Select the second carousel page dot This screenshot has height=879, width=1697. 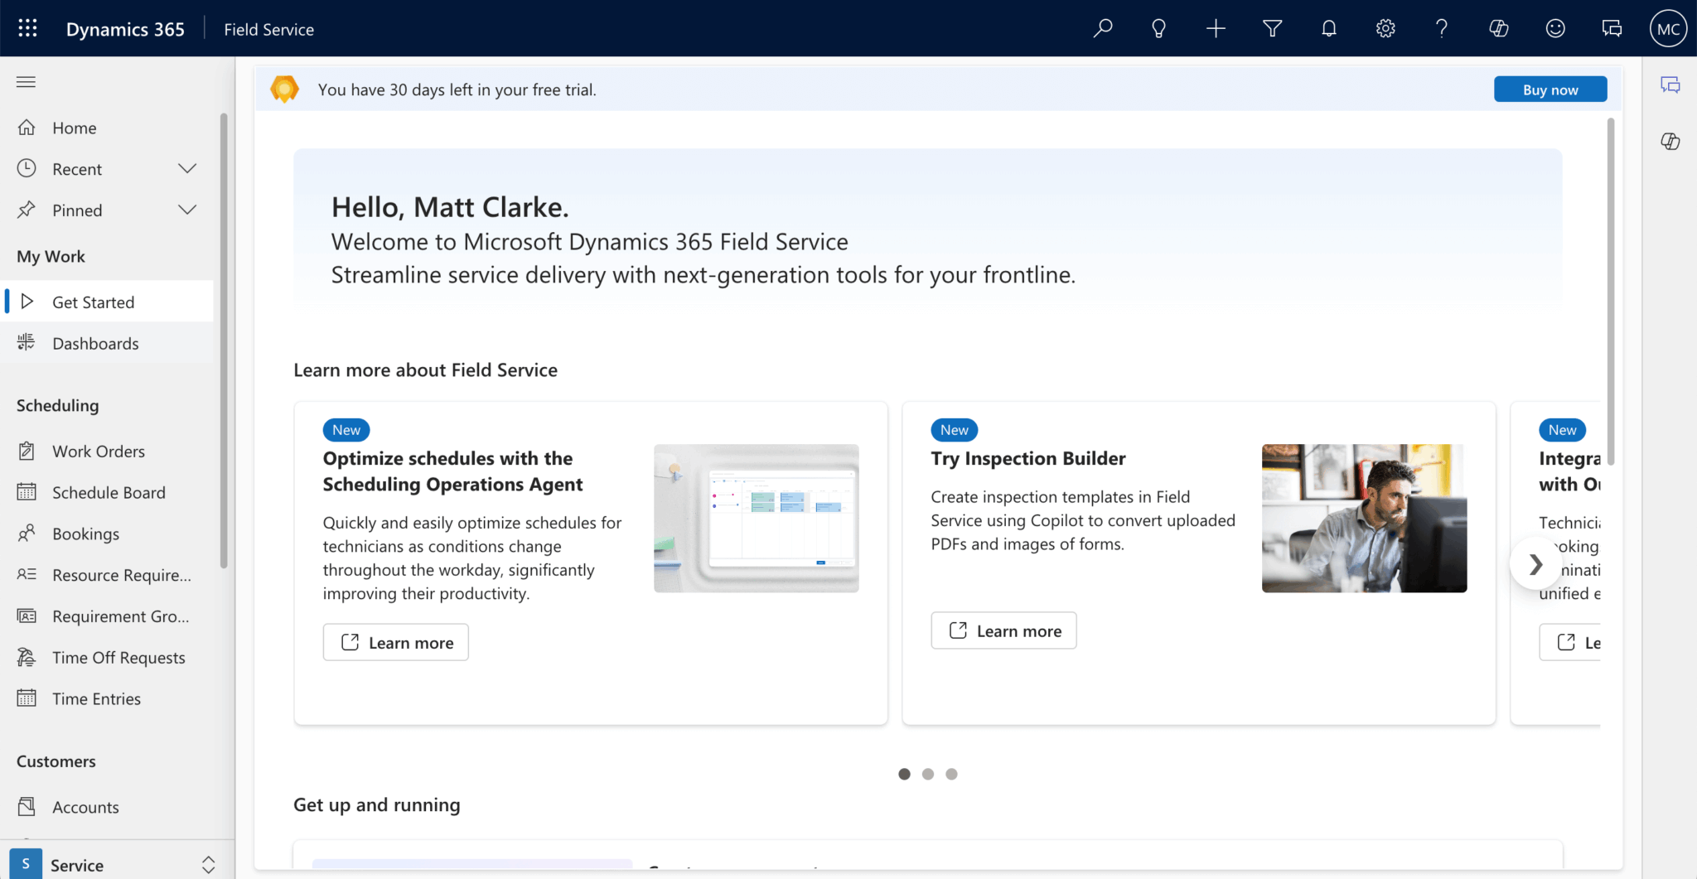point(928,775)
